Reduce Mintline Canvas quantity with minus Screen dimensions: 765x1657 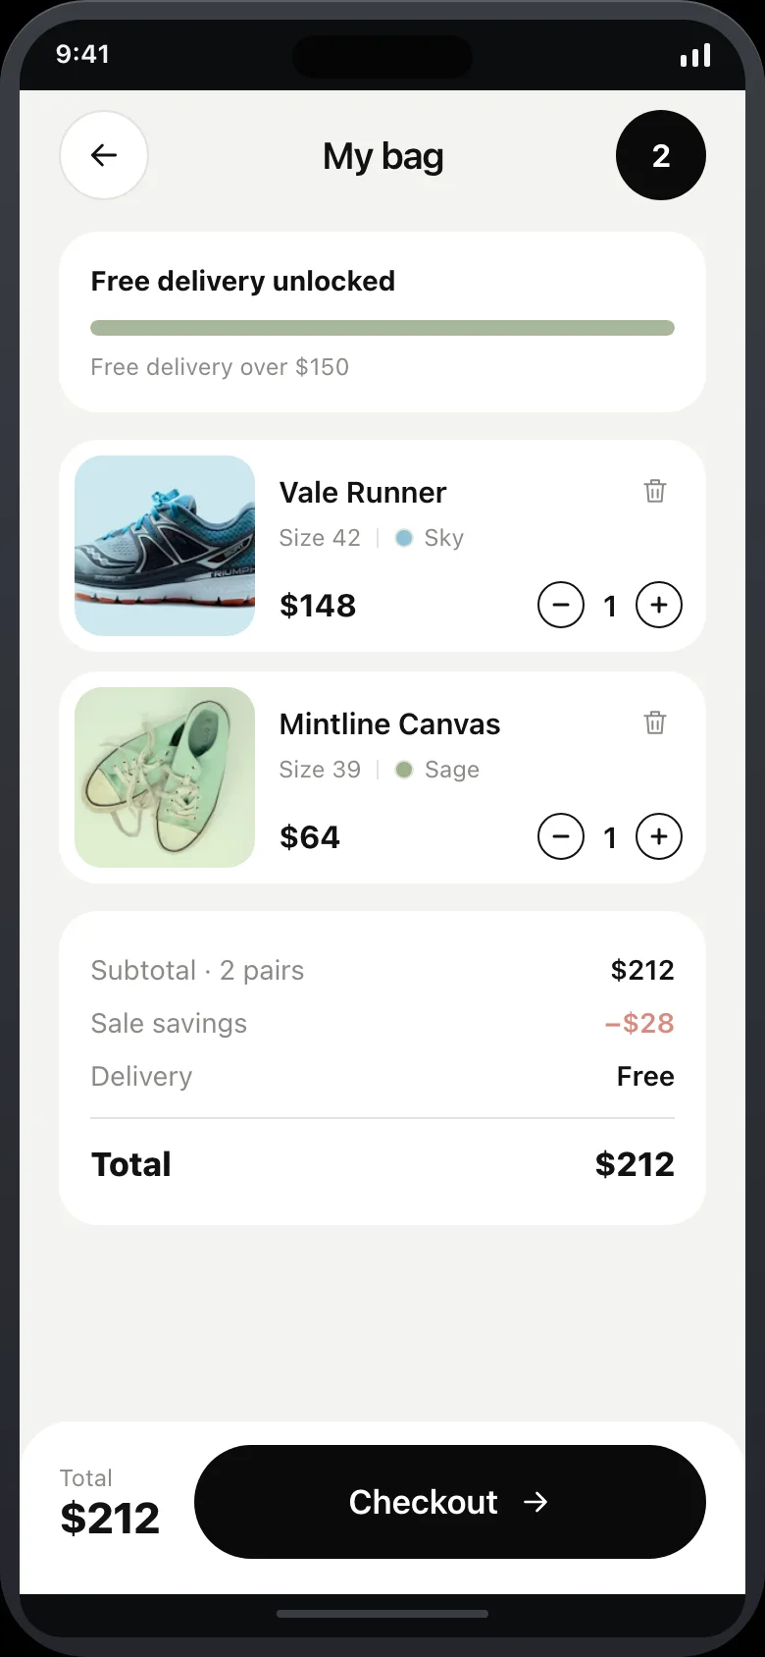pos(561,836)
